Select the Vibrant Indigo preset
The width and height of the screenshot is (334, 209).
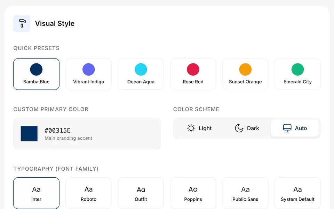[89, 74]
